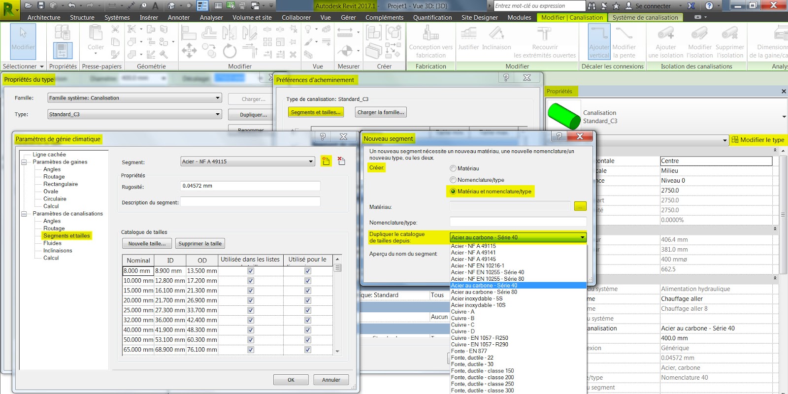Open the Famille dropdown in Propriétés du type
The height and width of the screenshot is (394, 788).
(134, 98)
